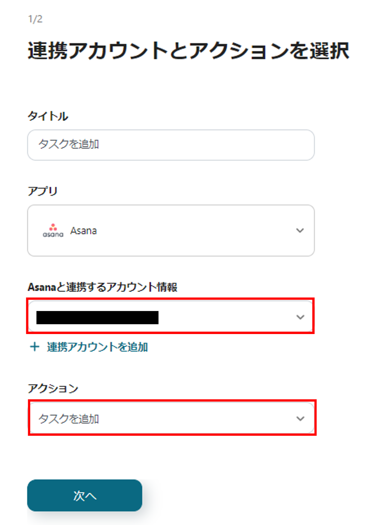Click the 次へ button
The height and width of the screenshot is (525, 377).
(85, 495)
